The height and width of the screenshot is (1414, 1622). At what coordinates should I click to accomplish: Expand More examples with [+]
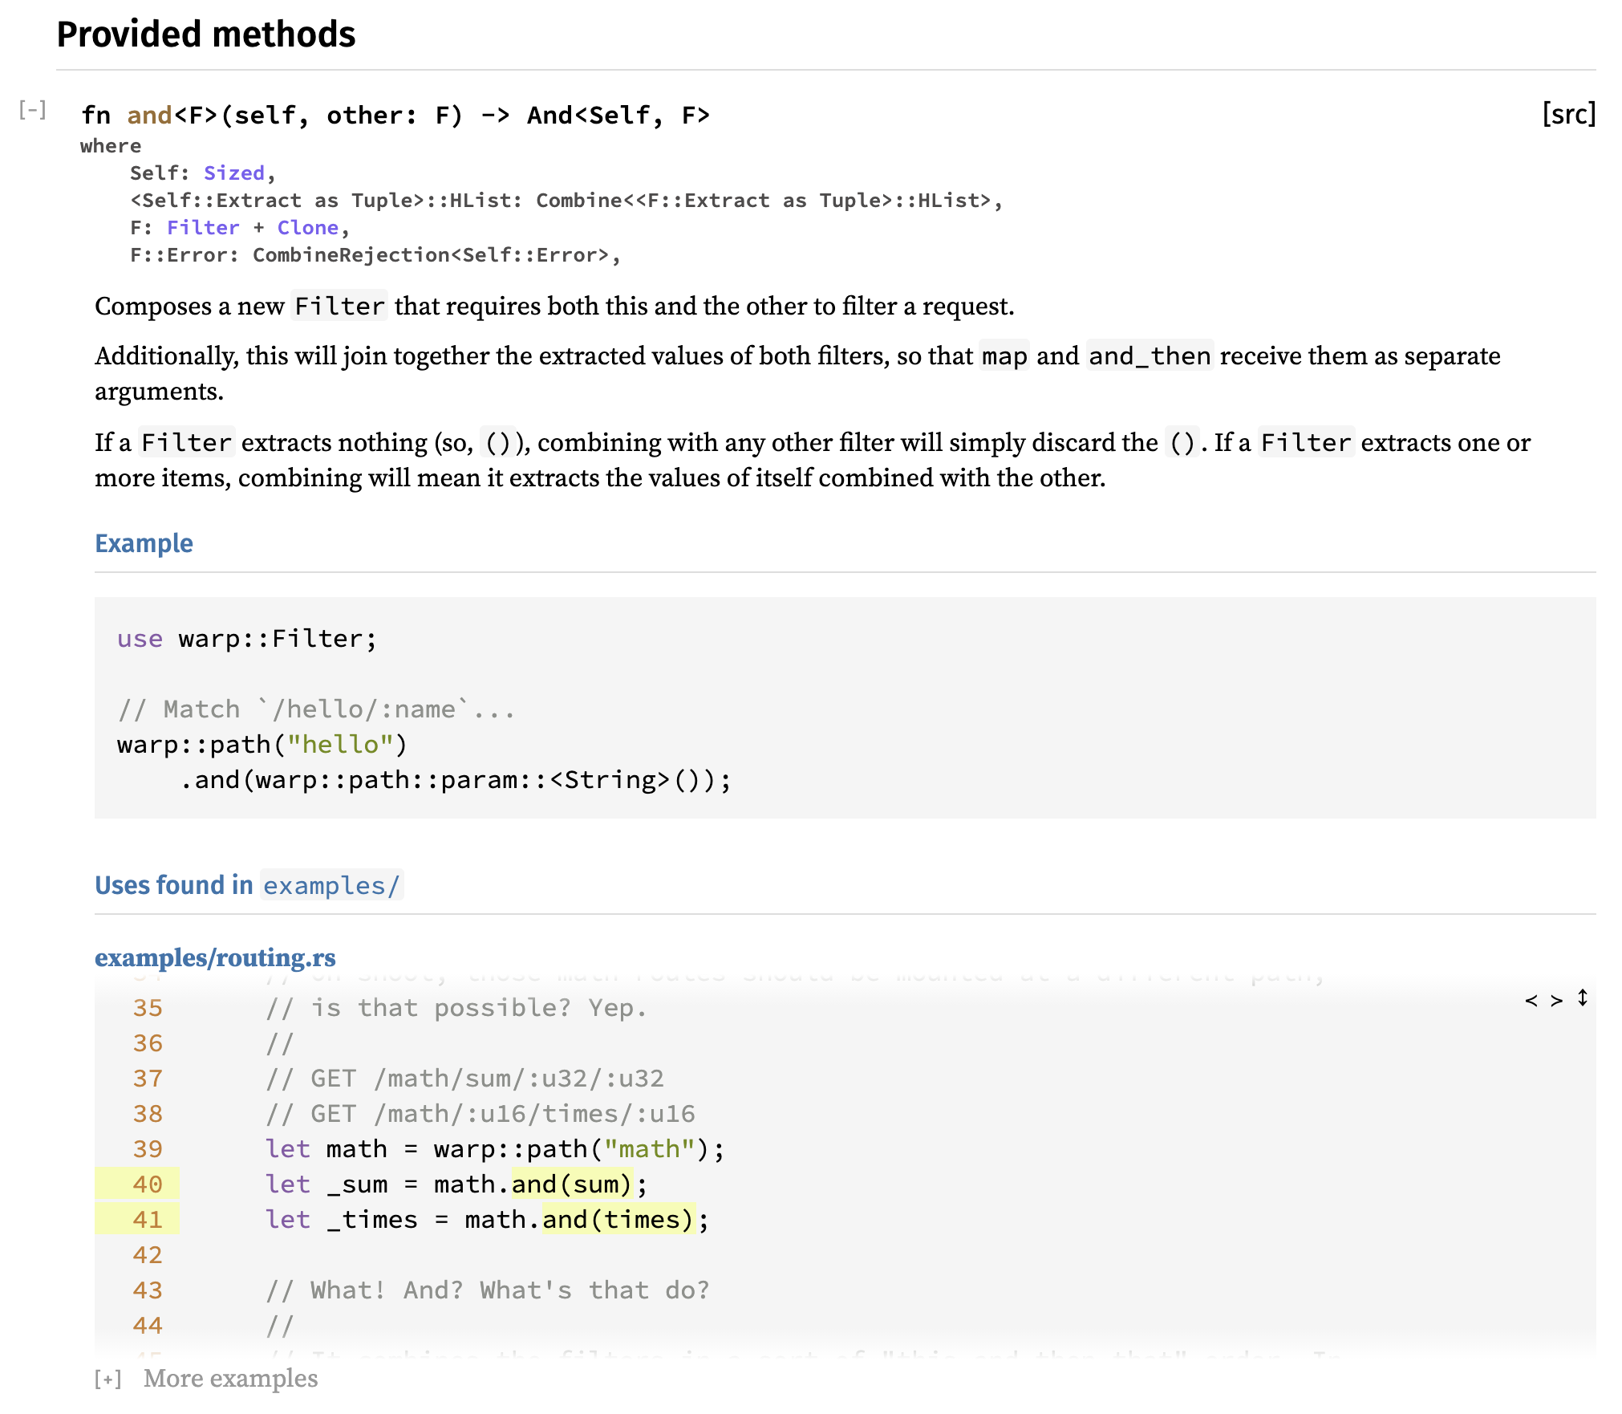click(x=108, y=1379)
